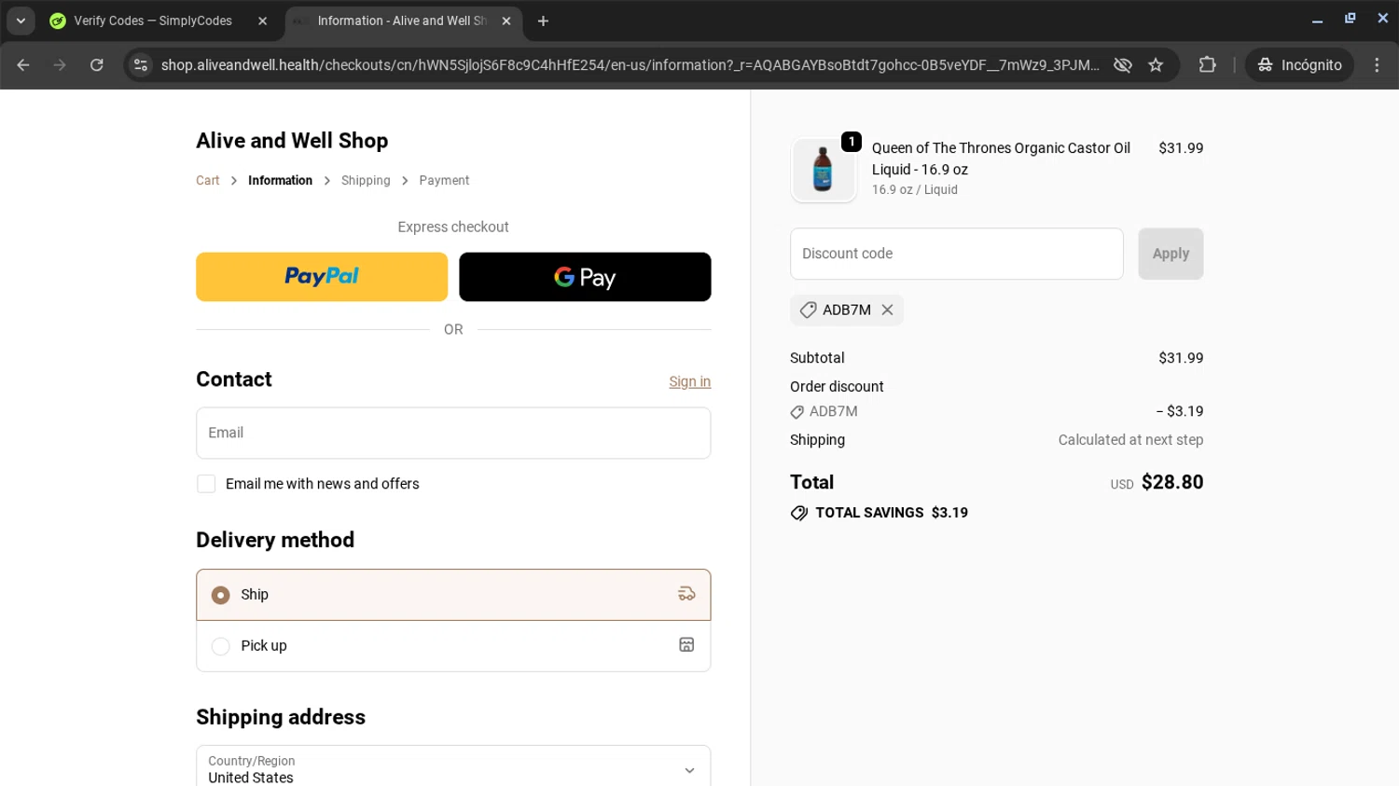Click the Sign in link
Screen dimensions: 1399x786
tap(689, 381)
